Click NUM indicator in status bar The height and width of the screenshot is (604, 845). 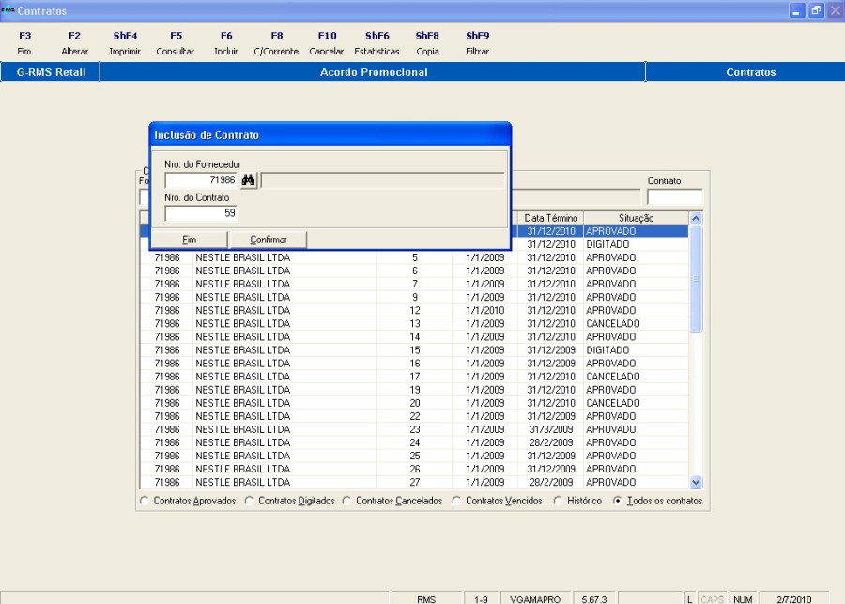click(x=743, y=599)
